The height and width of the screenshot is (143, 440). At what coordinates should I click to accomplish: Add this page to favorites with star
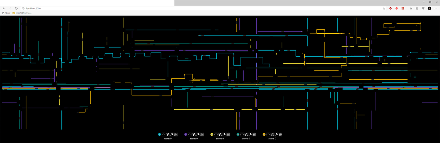[384, 8]
